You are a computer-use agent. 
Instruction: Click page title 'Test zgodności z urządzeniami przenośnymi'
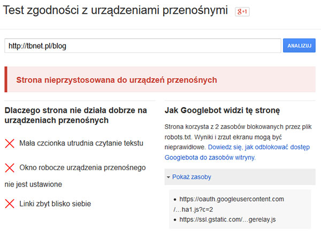pyautogui.click(x=116, y=10)
